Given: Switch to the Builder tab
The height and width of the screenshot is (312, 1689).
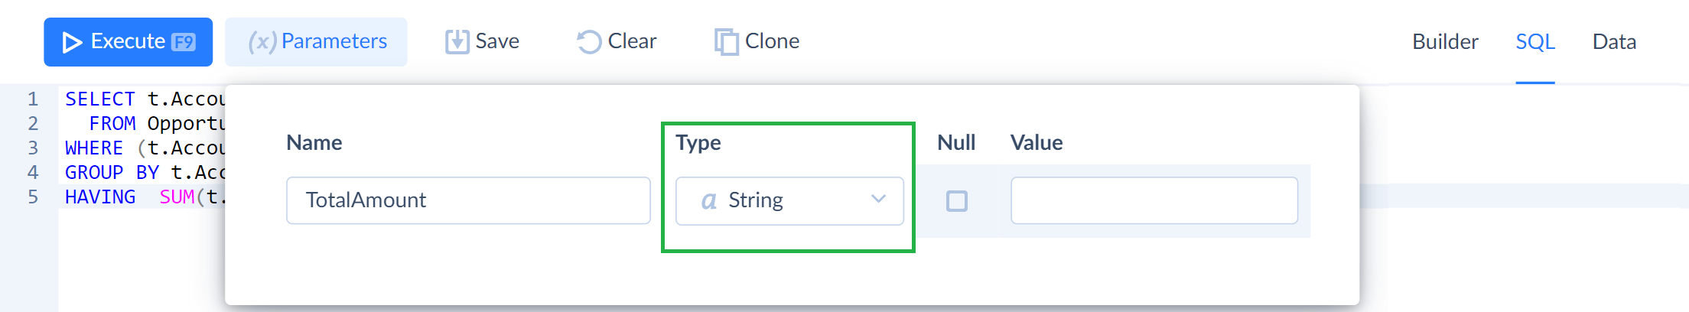Looking at the screenshot, I should (1445, 41).
